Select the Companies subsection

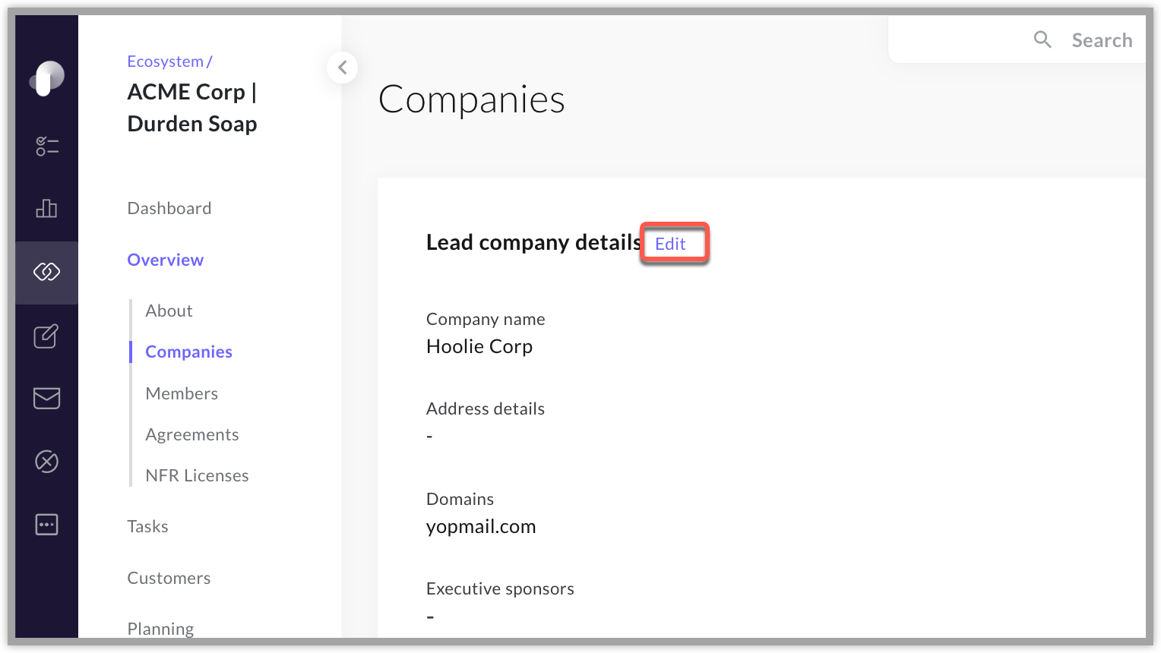click(x=188, y=352)
